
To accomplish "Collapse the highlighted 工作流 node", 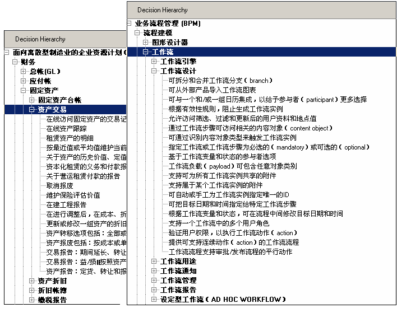I will [146, 52].
